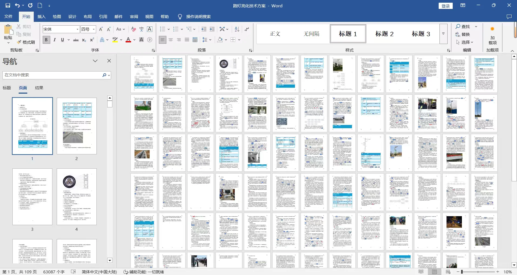Open the Select (选择) dropdown

coord(465,42)
